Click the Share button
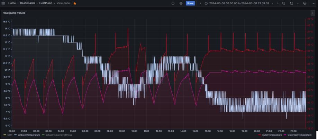This screenshot has height=139, width=318. click(190, 3)
